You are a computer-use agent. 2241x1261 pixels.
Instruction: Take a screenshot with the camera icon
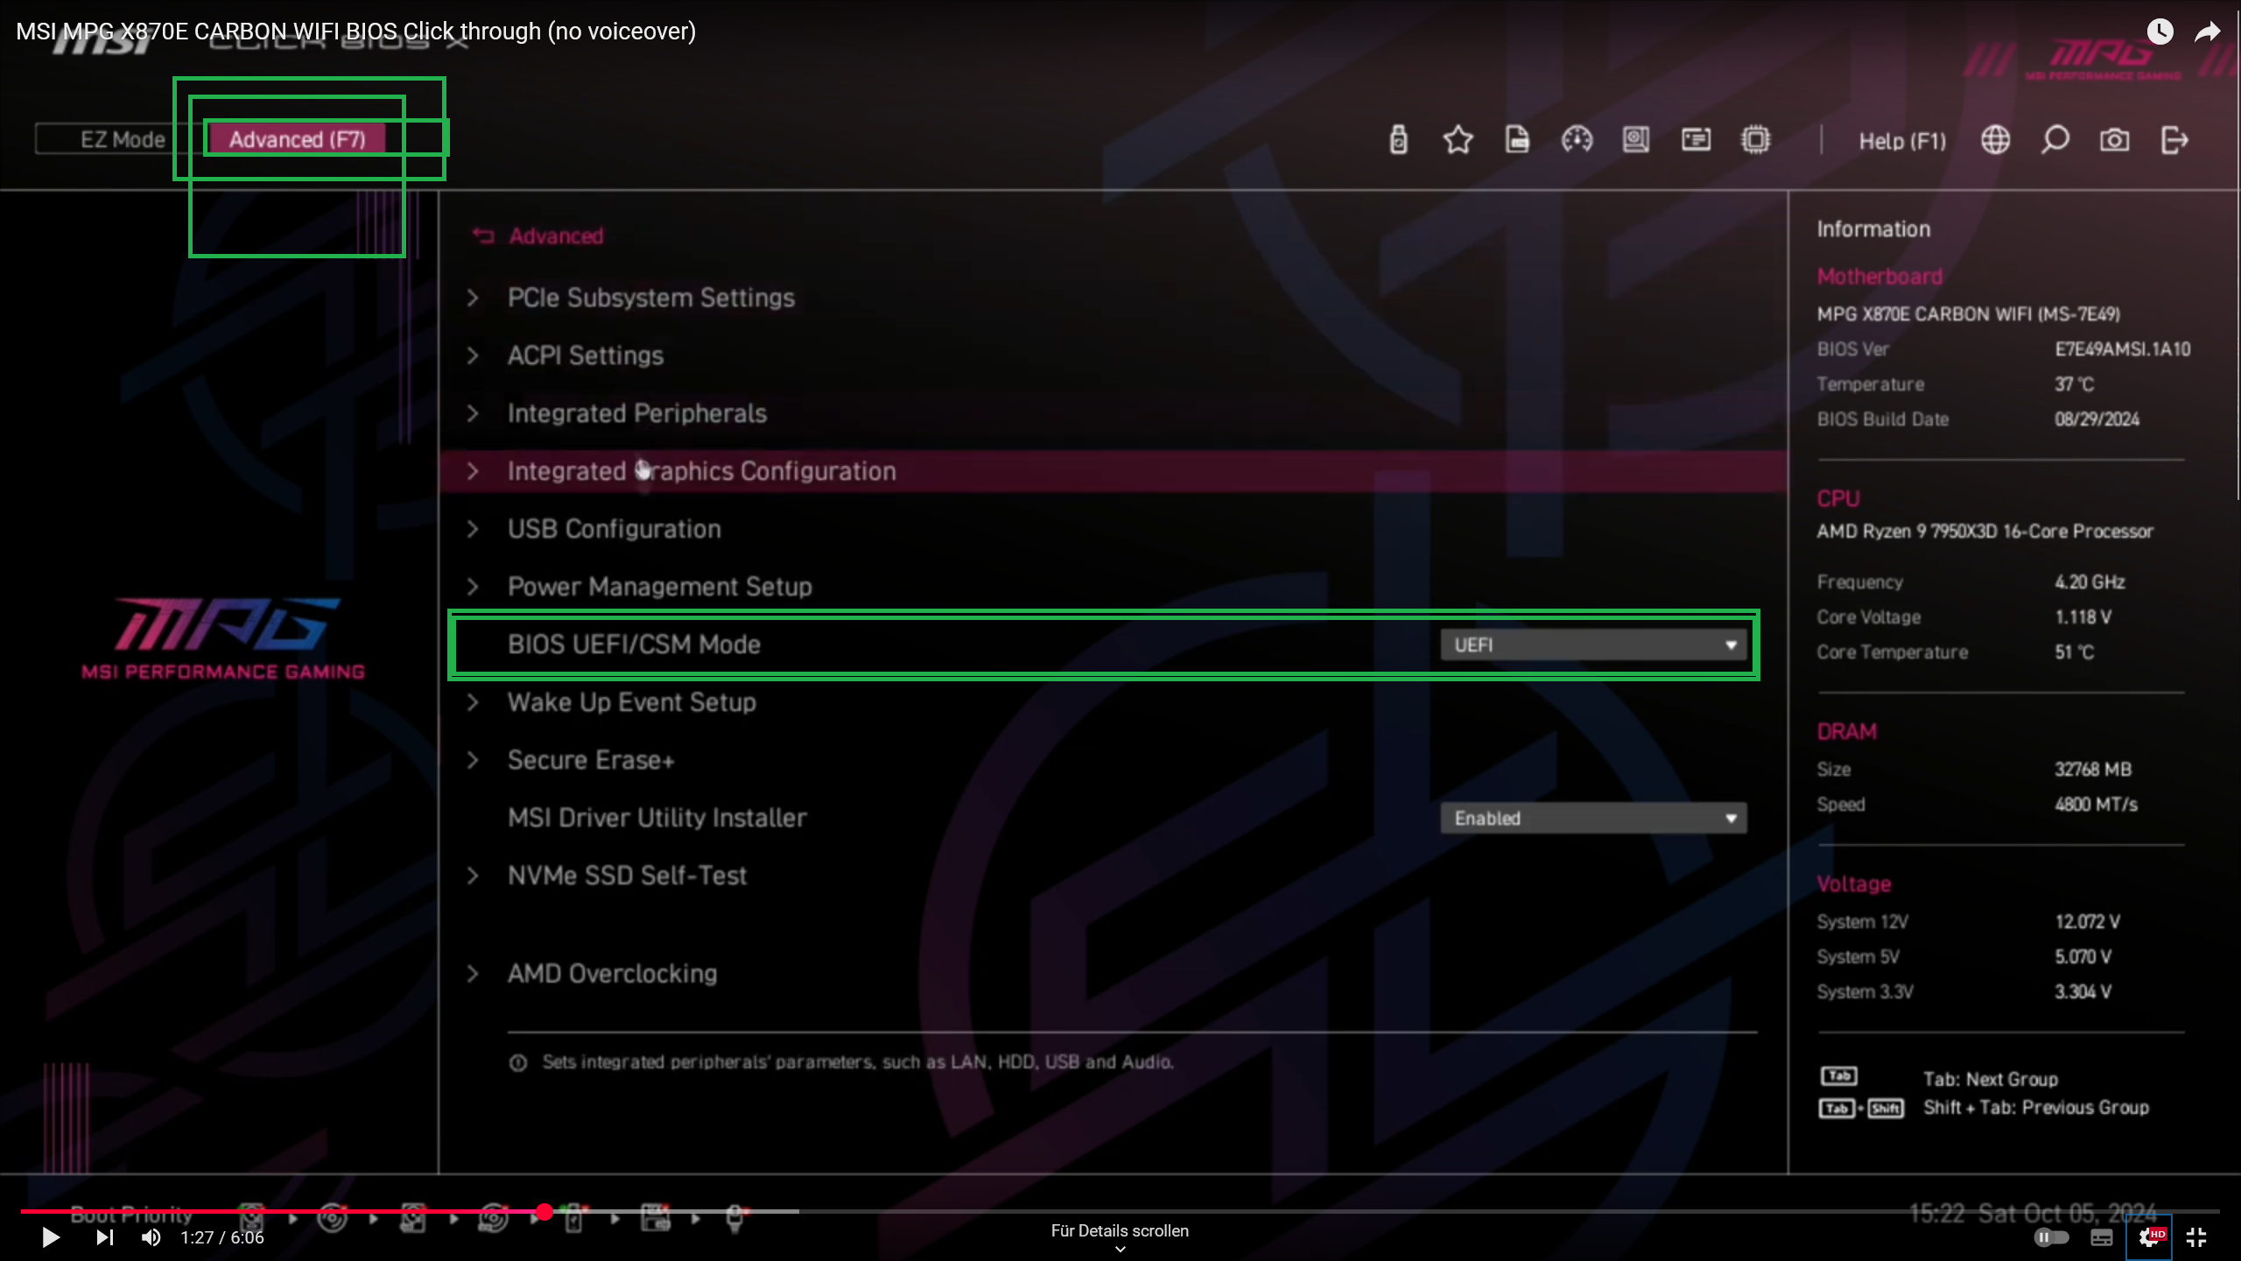[2114, 140]
